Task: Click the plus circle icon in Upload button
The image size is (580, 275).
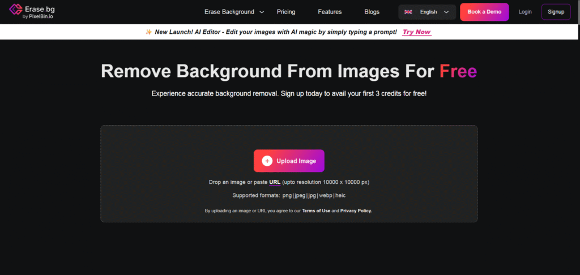Action: coord(267,161)
